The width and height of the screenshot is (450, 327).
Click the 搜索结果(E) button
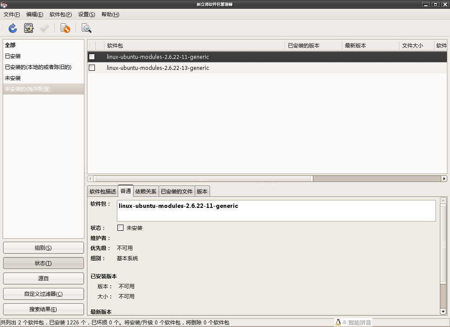[x=44, y=309]
